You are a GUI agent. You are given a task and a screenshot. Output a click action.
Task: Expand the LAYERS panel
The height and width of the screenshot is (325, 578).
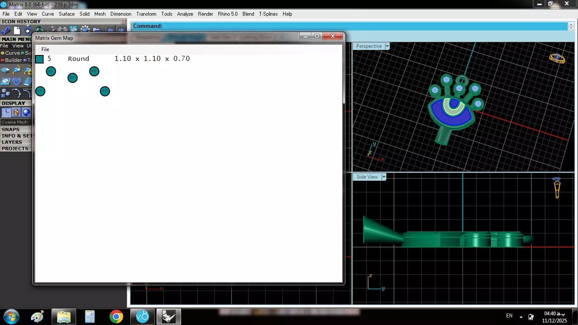[x=16, y=142]
